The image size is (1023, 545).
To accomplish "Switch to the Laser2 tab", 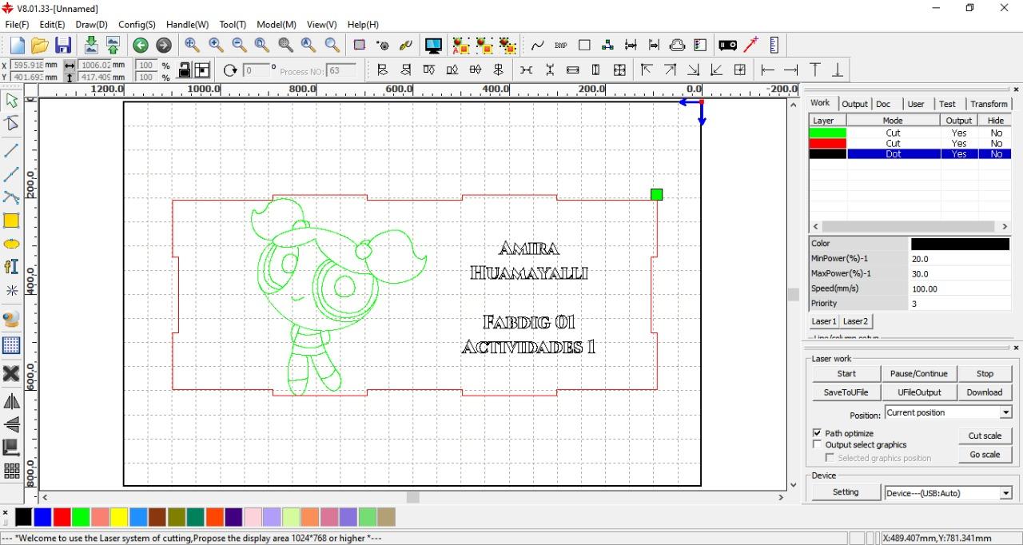I will click(x=855, y=321).
